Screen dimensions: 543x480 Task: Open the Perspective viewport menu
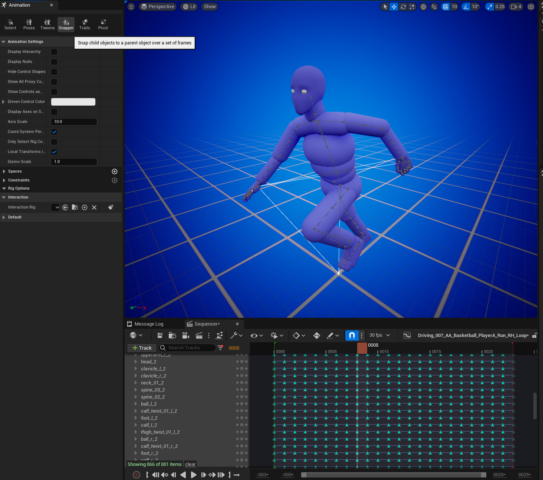pyautogui.click(x=158, y=7)
